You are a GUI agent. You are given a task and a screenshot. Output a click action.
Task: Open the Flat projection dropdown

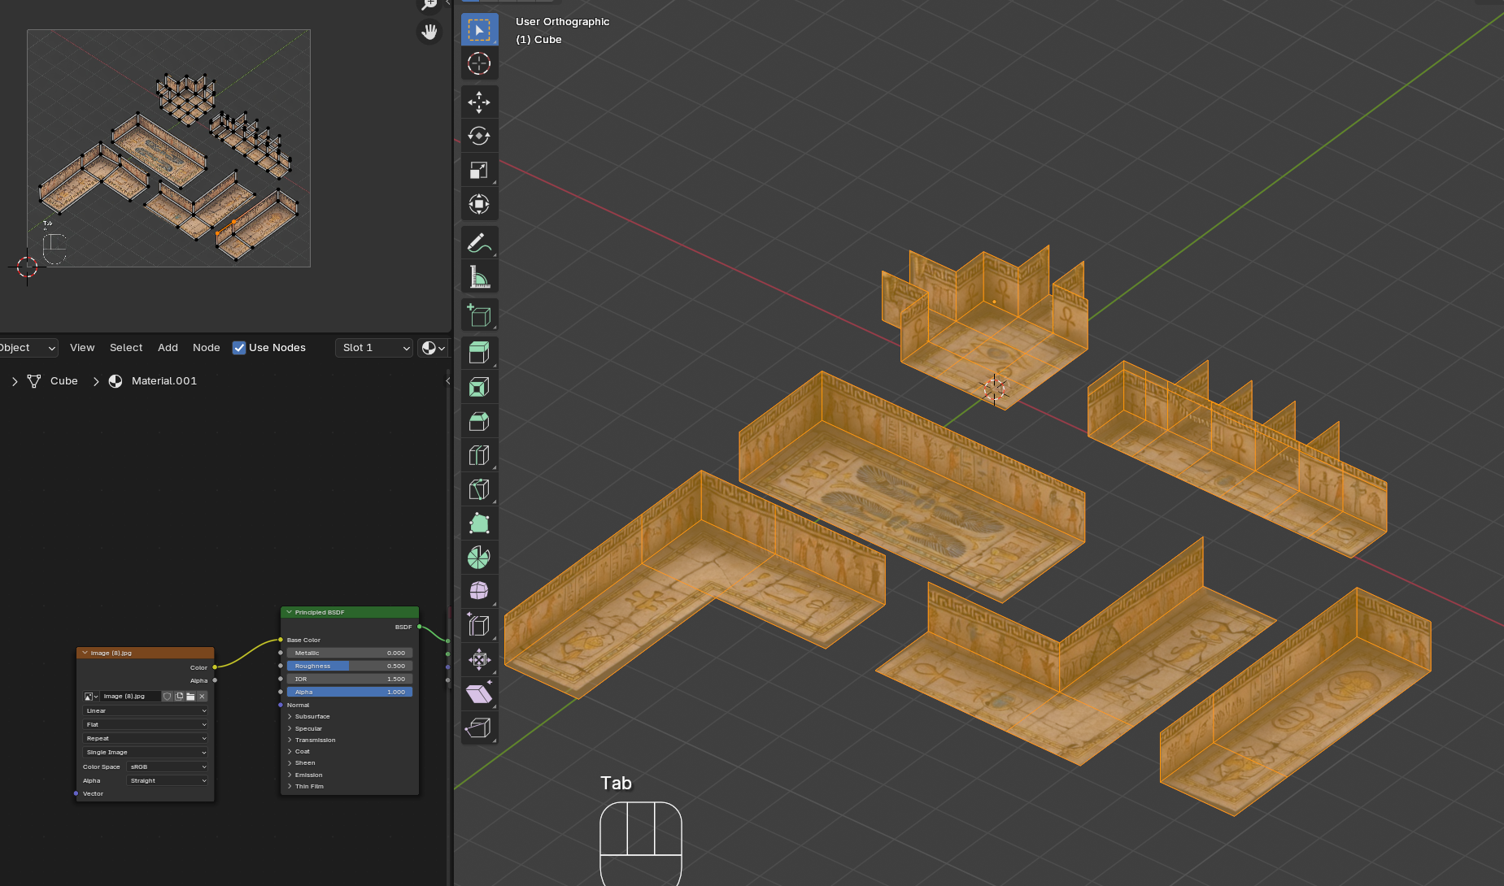coord(146,725)
